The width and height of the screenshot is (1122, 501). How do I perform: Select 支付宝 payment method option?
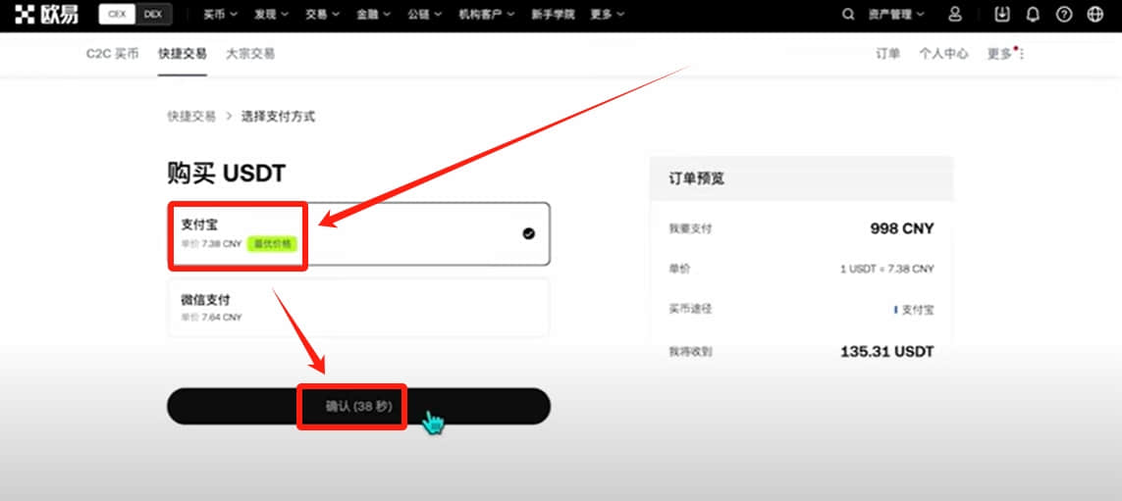pos(358,233)
